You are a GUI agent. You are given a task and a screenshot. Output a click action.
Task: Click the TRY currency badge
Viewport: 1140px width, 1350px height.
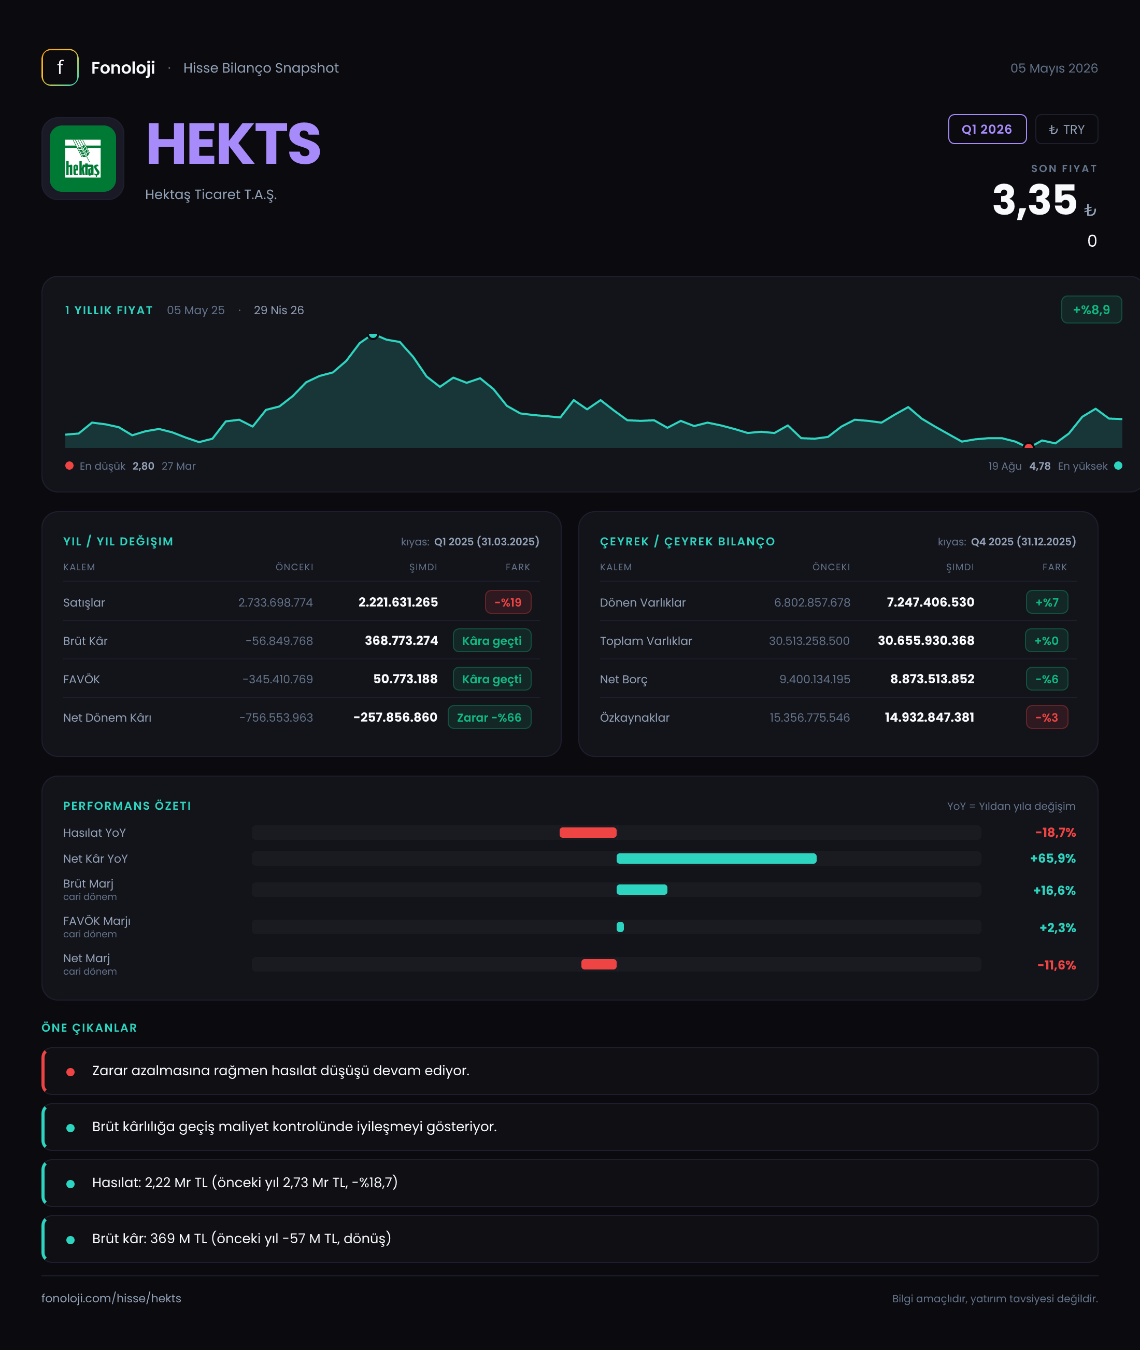(x=1066, y=129)
